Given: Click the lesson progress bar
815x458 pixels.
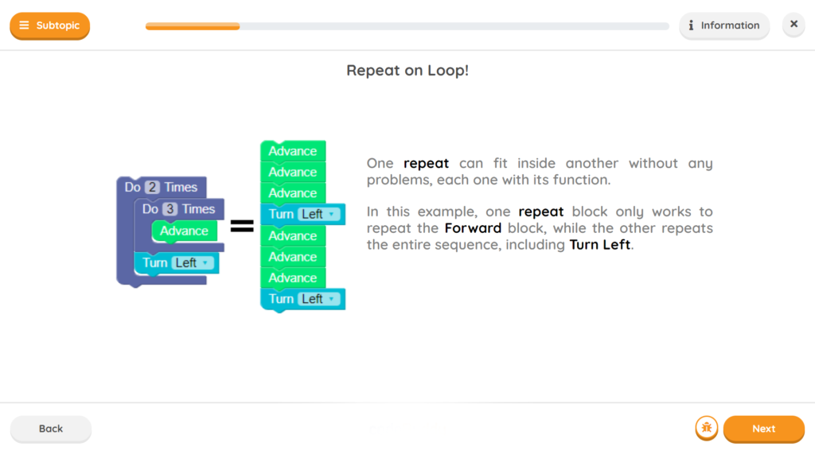Looking at the screenshot, I should click(x=407, y=26).
